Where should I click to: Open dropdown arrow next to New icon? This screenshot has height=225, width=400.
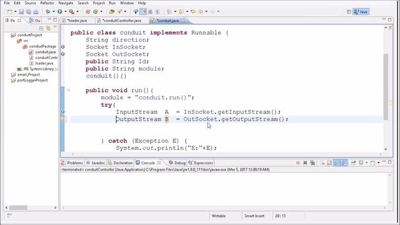[x=15, y=12]
